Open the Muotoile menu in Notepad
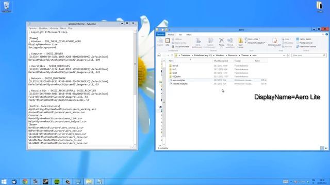This screenshot has height=185, width=330. pyautogui.click(x=54, y=28)
